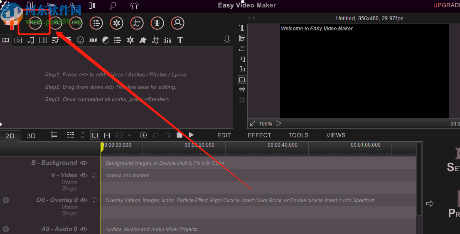The width and height of the screenshot is (460, 234).
Task: Click the REC record button
Action: 35,23
